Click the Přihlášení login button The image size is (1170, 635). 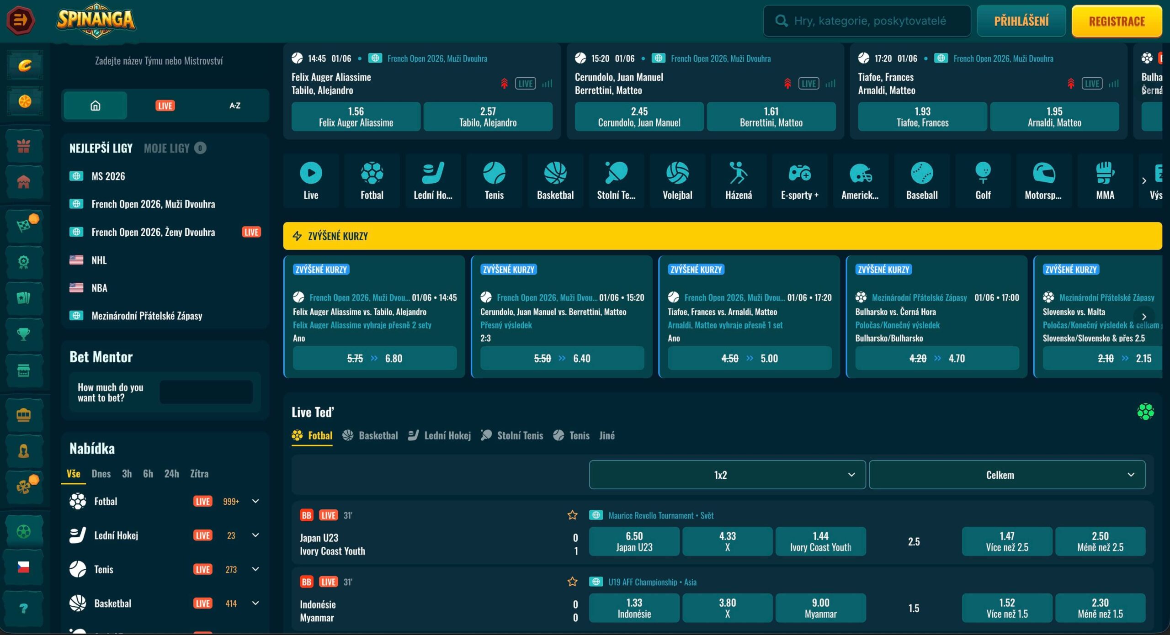pos(1021,21)
